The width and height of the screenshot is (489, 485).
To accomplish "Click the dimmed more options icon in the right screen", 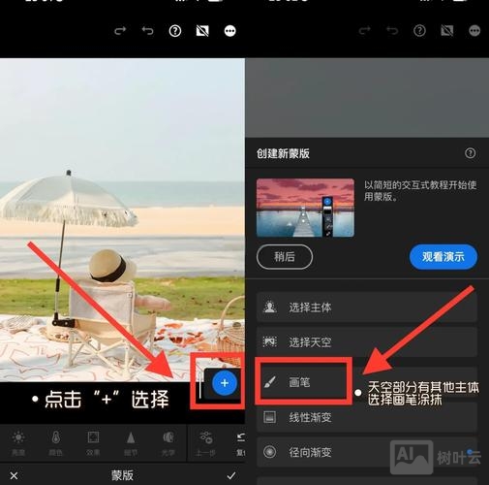I will click(x=474, y=31).
